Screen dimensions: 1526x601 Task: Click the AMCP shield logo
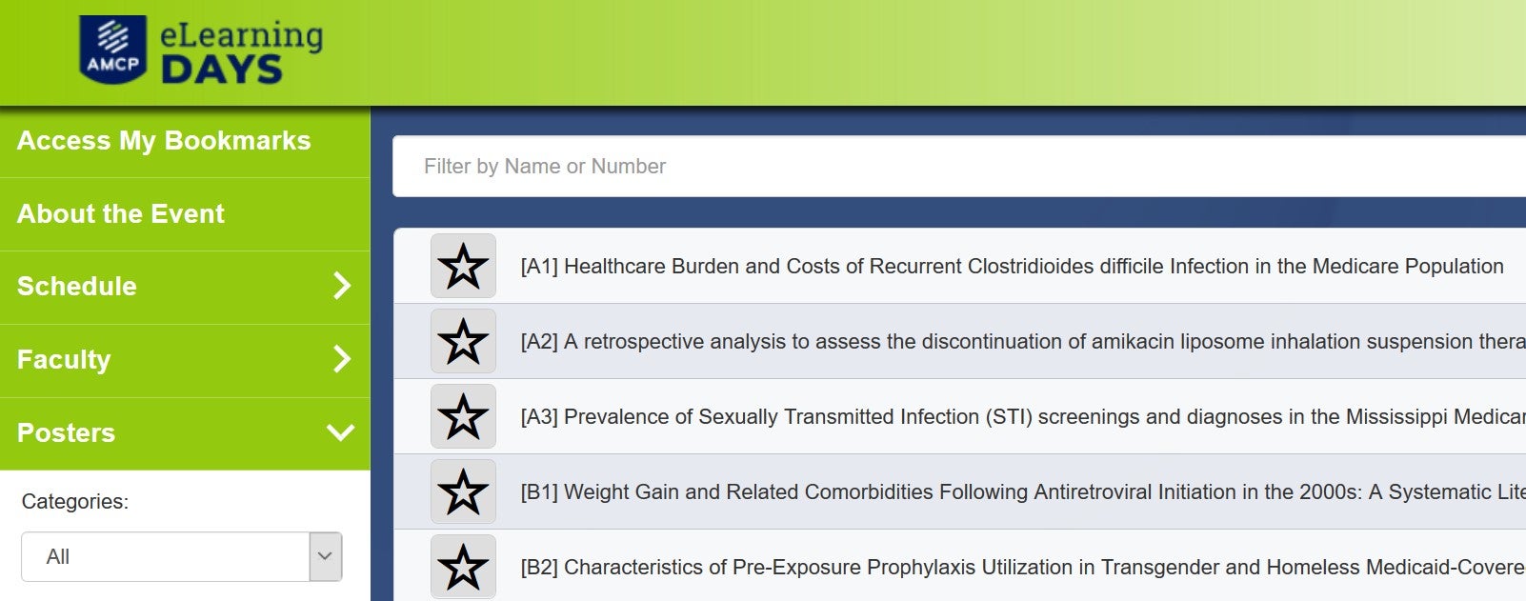click(x=113, y=49)
